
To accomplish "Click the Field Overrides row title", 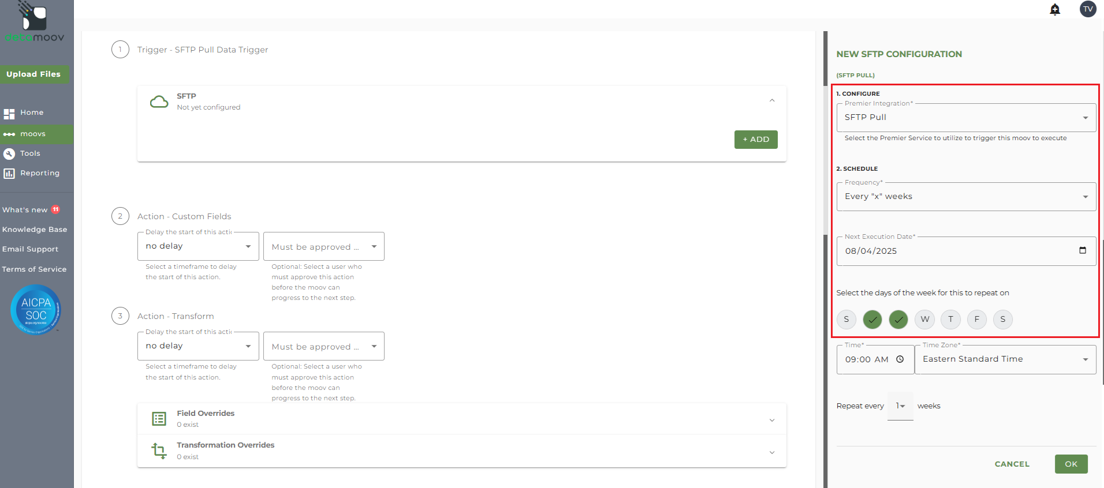I will [206, 414].
